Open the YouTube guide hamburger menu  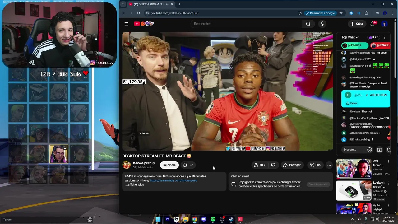coord(126,24)
